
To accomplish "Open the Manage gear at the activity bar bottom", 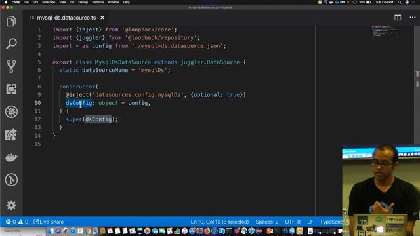I will tap(11, 205).
